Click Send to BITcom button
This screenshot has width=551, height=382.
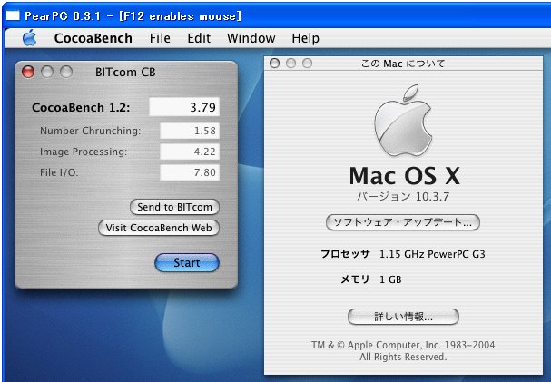tap(174, 207)
